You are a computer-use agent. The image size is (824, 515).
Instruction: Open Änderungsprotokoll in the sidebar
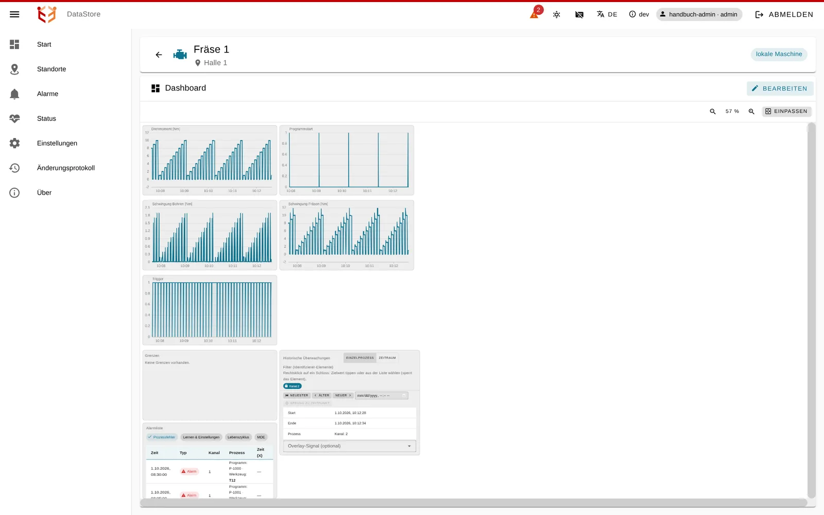point(66,168)
